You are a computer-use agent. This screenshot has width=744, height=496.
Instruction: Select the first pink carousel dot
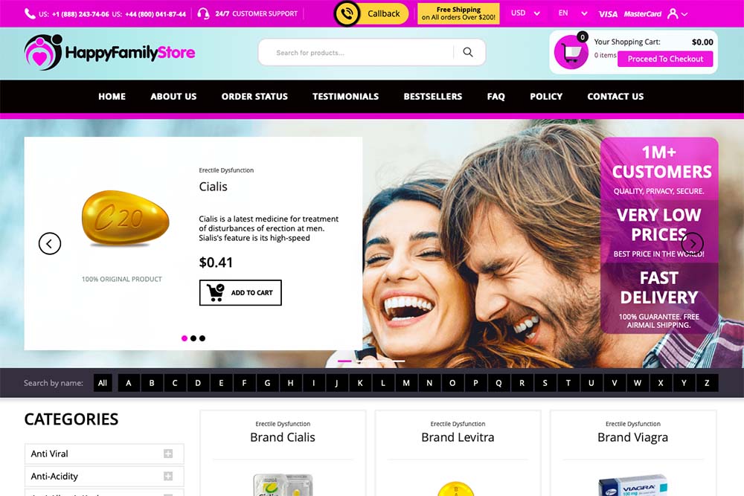(184, 338)
